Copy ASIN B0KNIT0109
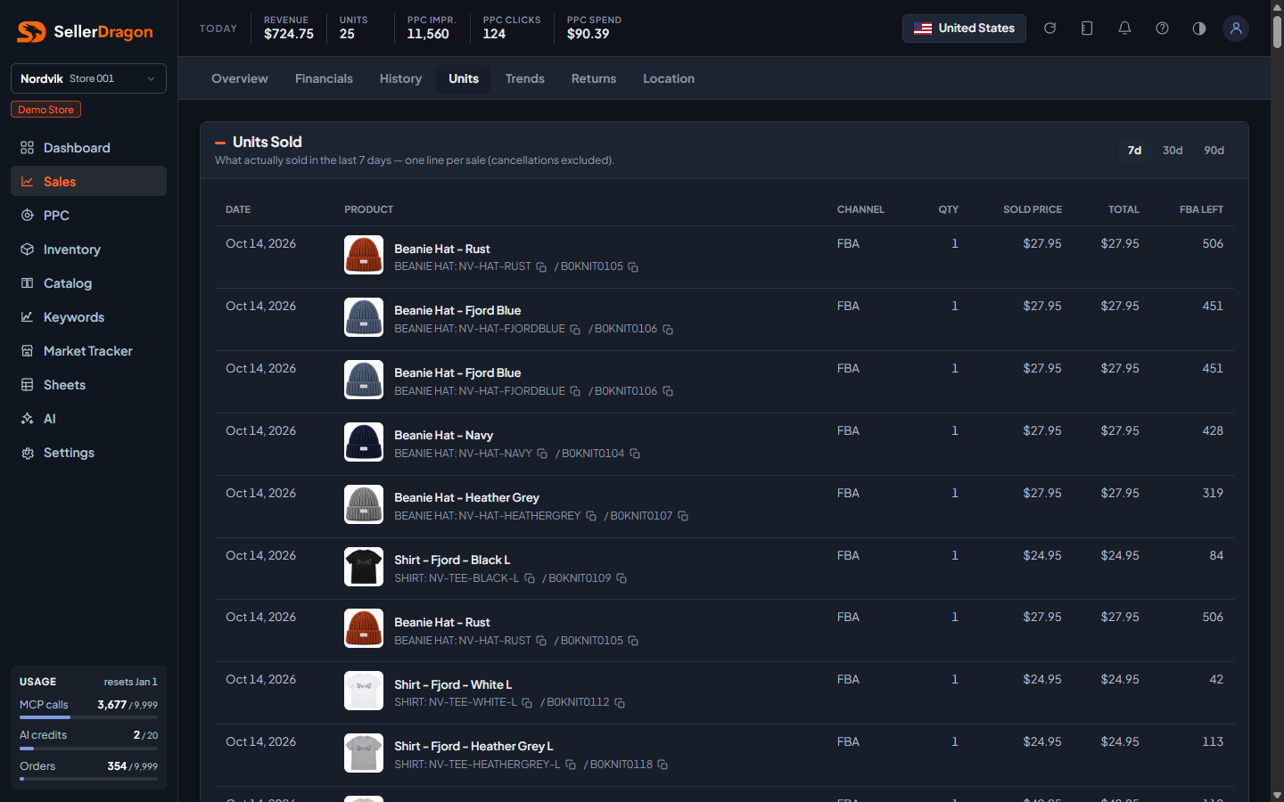Image resolution: width=1284 pixels, height=802 pixels. coord(621,578)
